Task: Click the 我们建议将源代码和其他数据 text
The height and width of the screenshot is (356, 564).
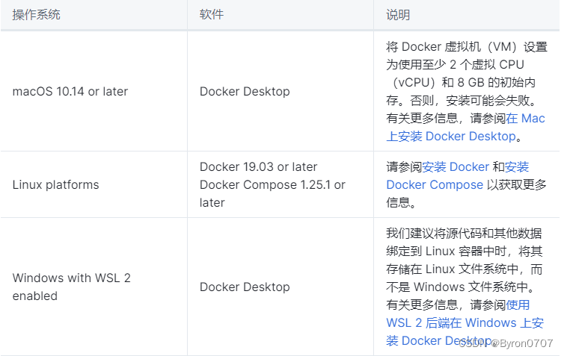Action: 464,234
